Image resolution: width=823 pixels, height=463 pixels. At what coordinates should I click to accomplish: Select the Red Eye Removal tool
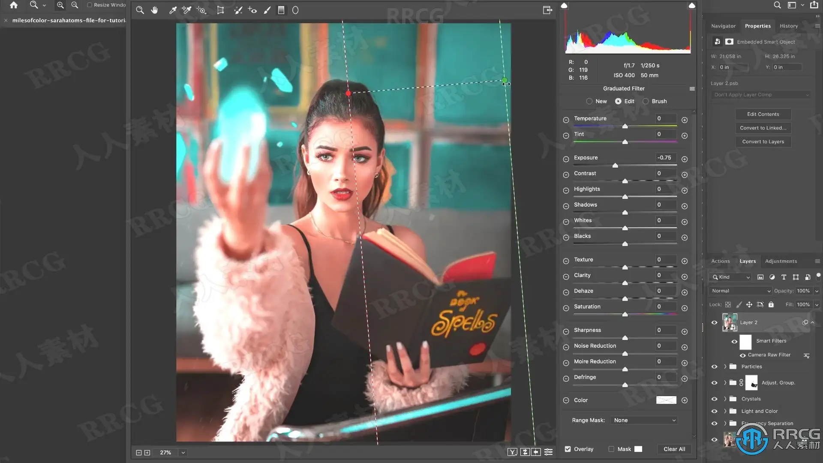pos(252,10)
